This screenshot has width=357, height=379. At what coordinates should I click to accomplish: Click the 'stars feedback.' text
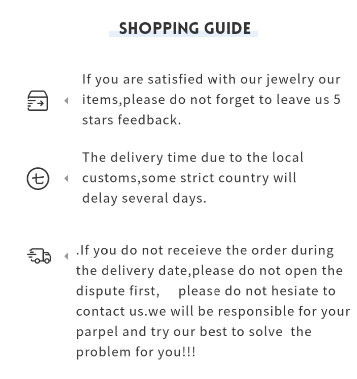[132, 120]
